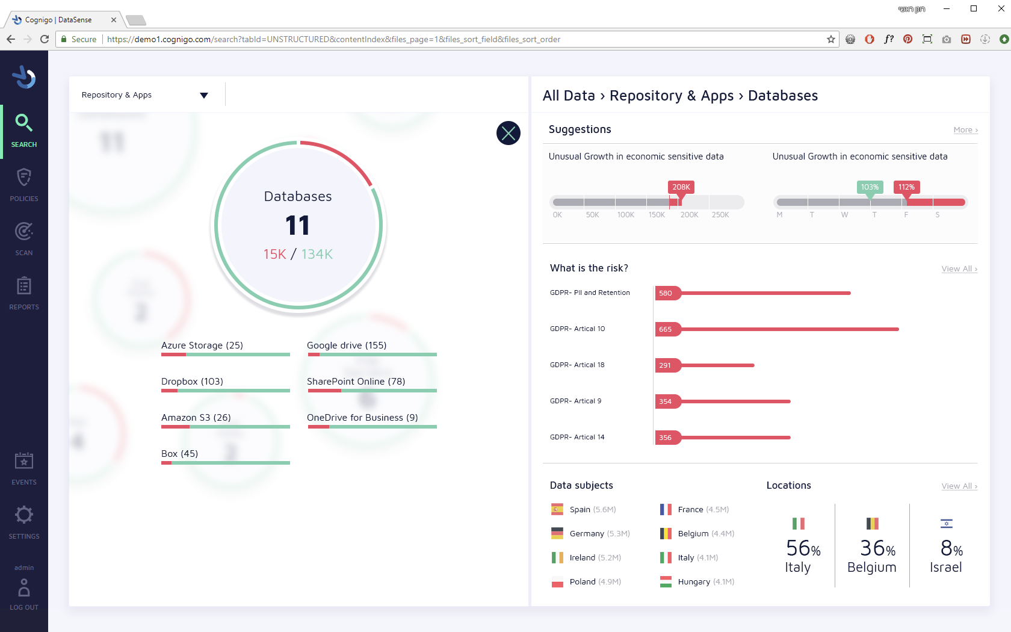The height and width of the screenshot is (632, 1011).
Task: Open the Settings gear icon
Action: [24, 515]
